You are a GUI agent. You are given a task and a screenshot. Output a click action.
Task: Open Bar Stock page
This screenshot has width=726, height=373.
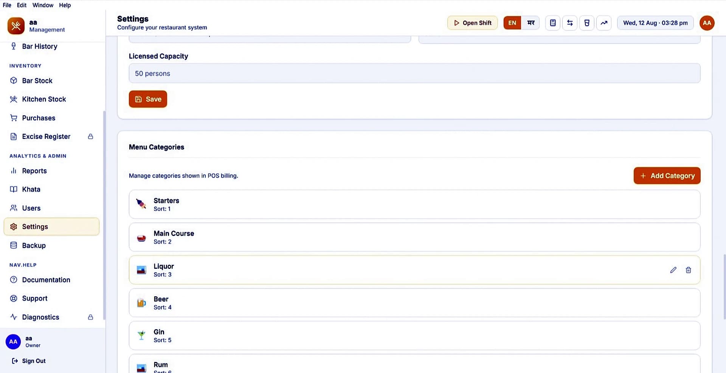click(x=51, y=80)
